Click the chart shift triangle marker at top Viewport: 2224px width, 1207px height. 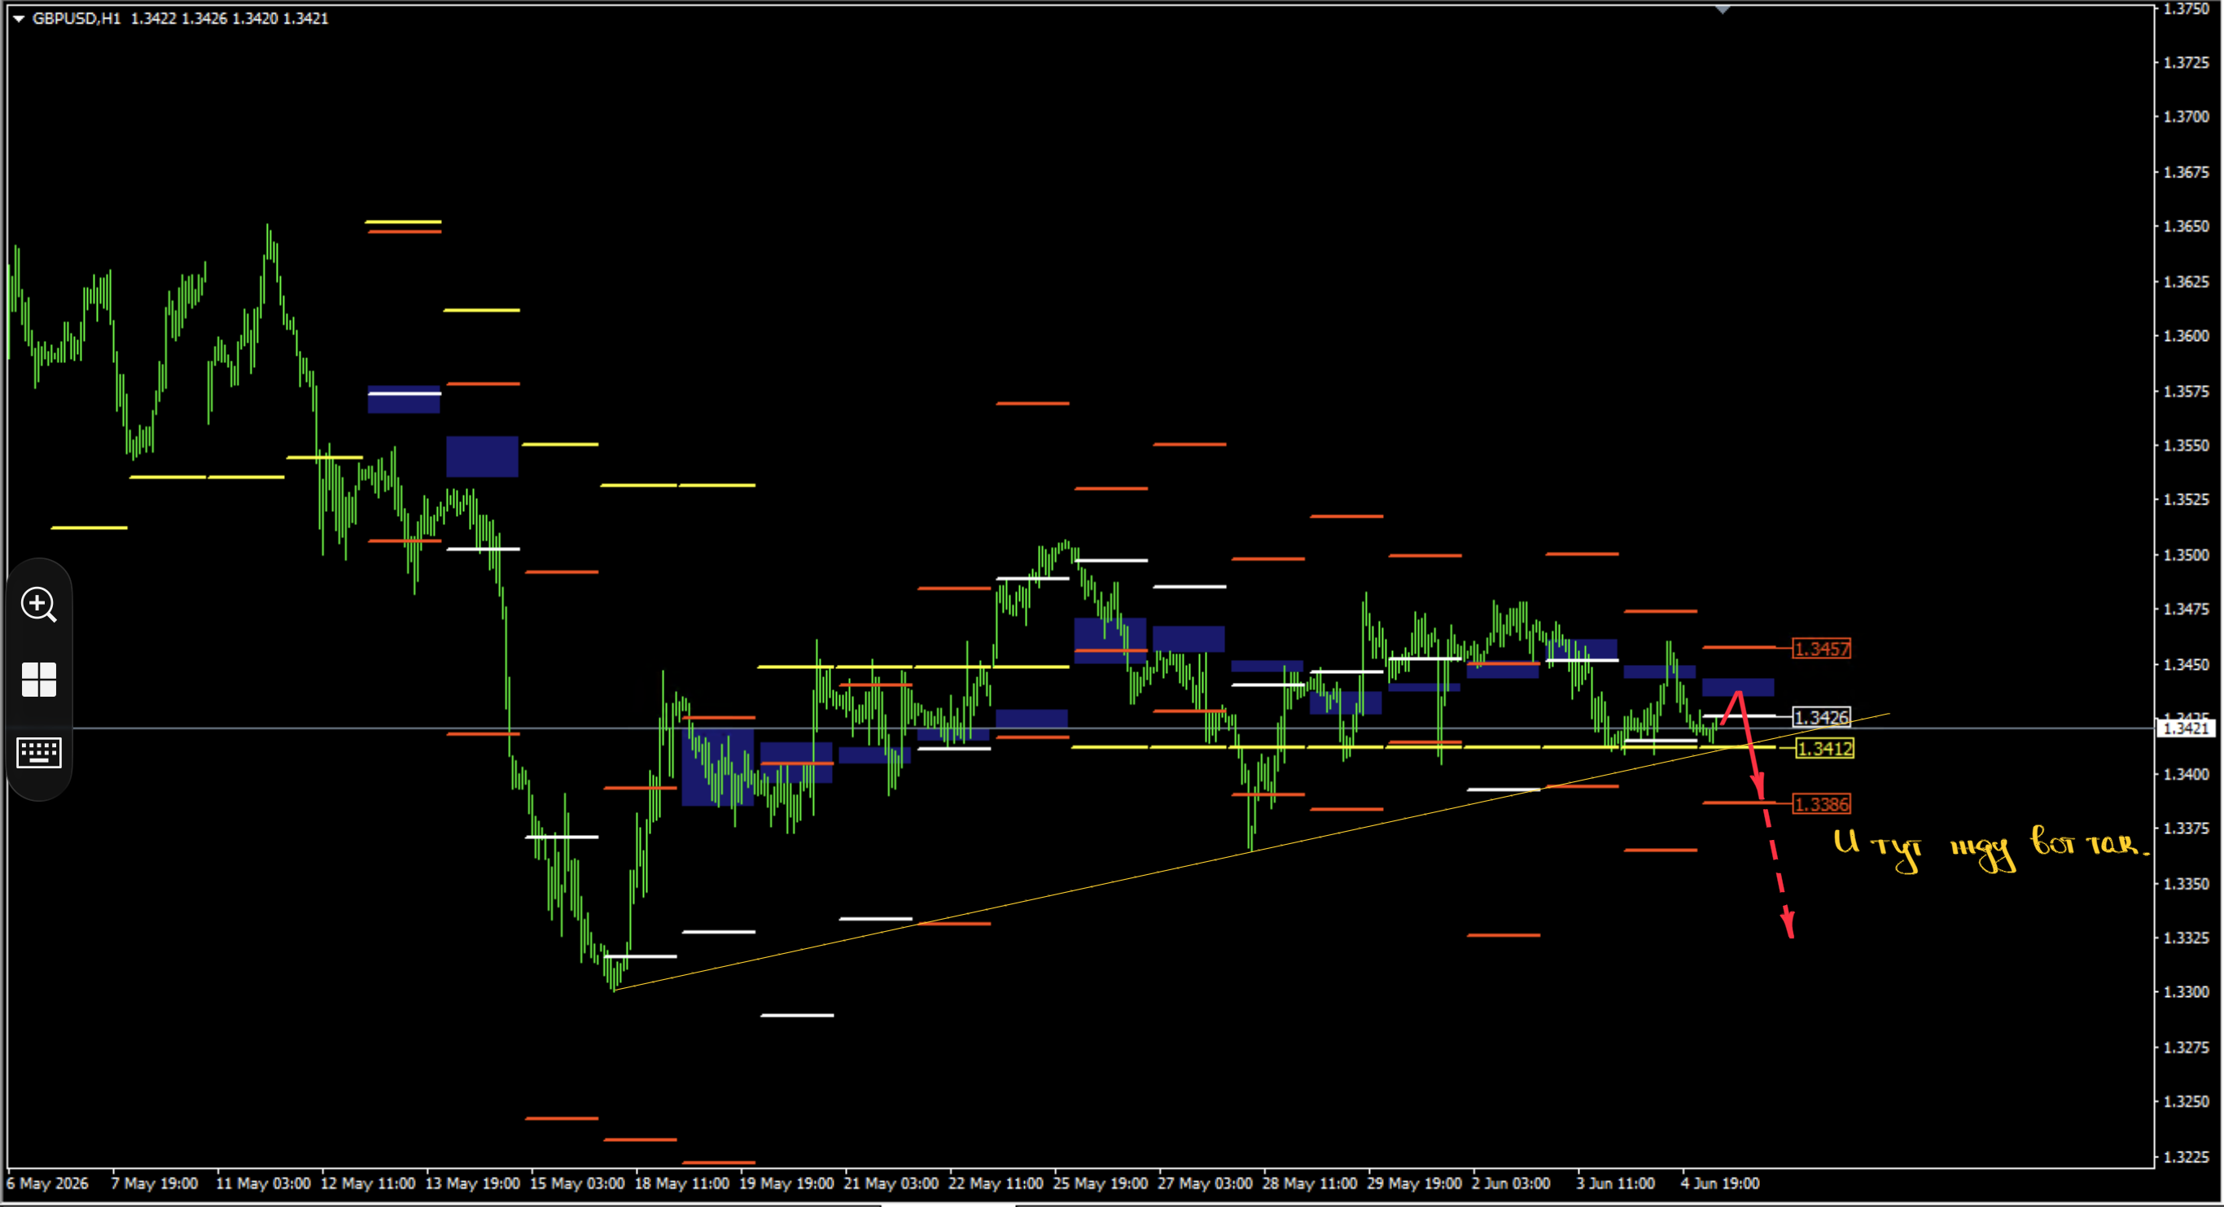point(1723,11)
